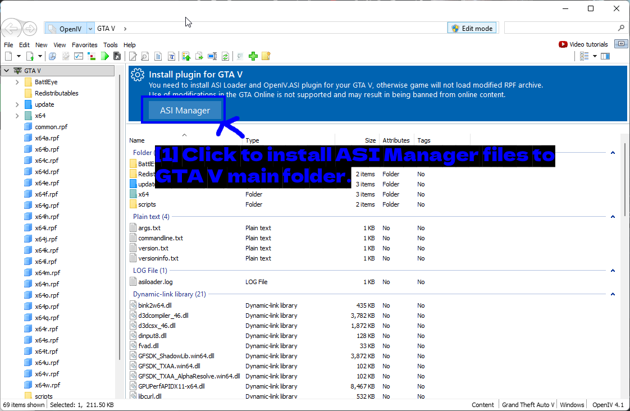Click the edit document pencil icon
The width and height of the screenshot is (630, 411).
click(x=133, y=56)
